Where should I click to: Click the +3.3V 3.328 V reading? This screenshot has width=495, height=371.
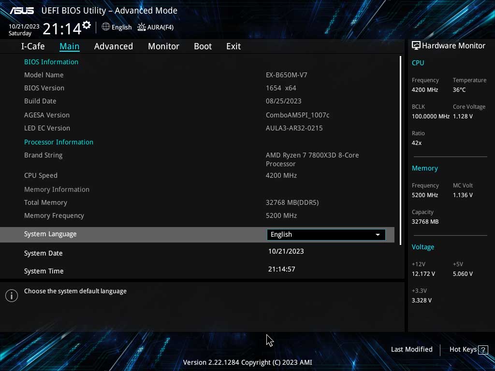(422, 300)
